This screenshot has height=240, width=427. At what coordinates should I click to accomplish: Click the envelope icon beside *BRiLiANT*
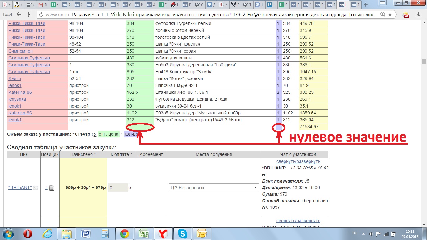[36, 188]
